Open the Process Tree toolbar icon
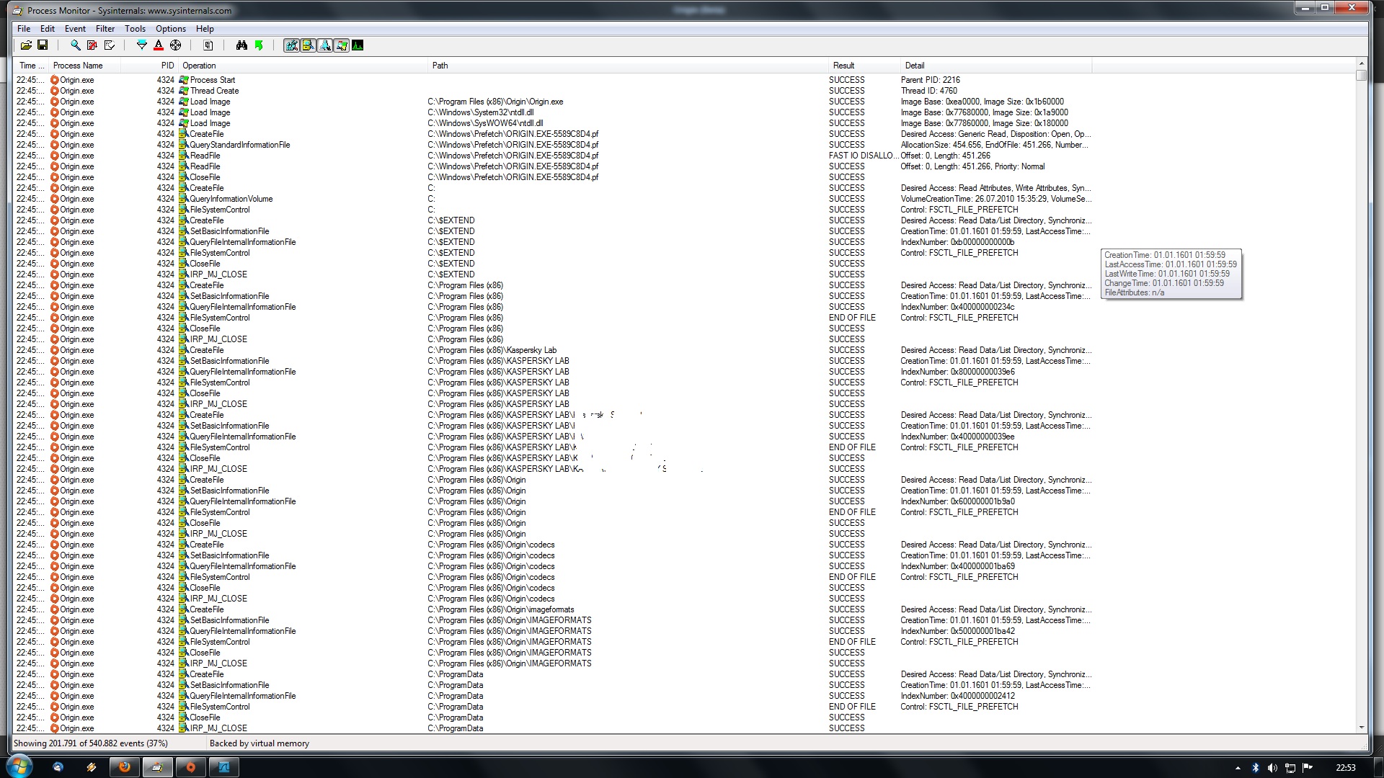The image size is (1384, 778). pyautogui.click(x=208, y=45)
